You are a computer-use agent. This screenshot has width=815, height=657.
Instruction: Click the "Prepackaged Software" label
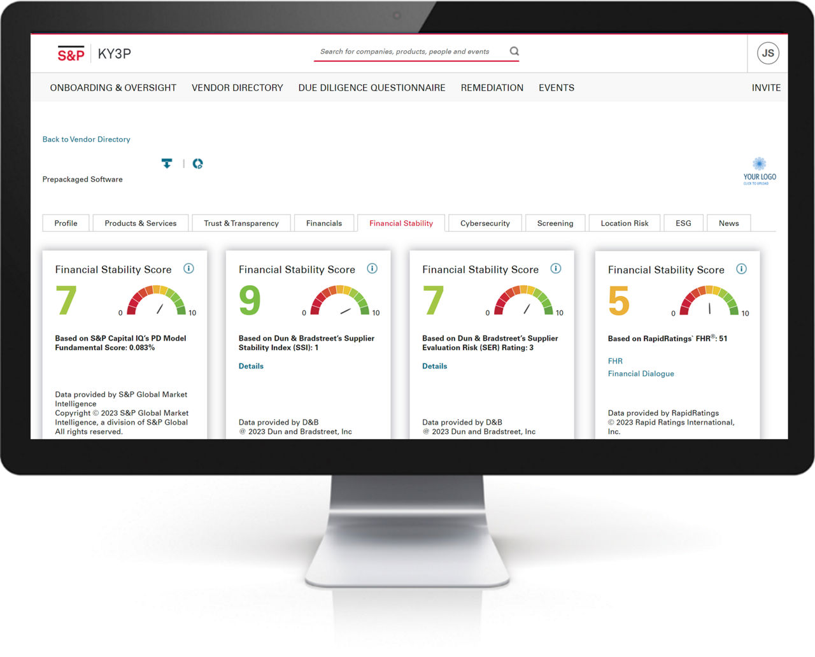click(x=83, y=180)
